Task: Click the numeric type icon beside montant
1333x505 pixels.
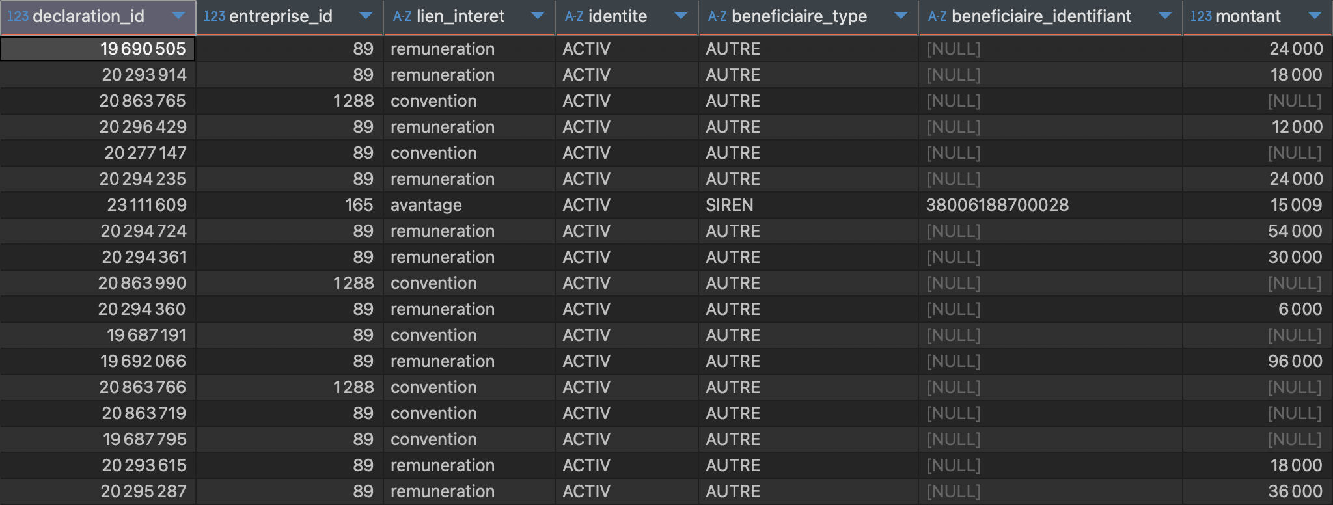Action: [x=1201, y=16]
